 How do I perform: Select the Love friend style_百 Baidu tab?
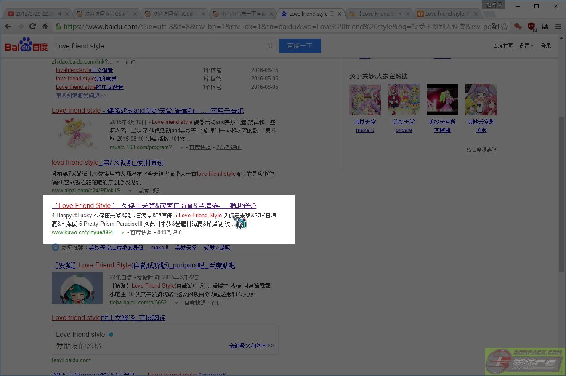click(311, 14)
